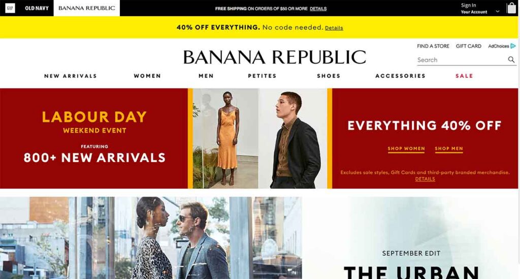
Task: Click the Shop Women link
Action: (406, 149)
